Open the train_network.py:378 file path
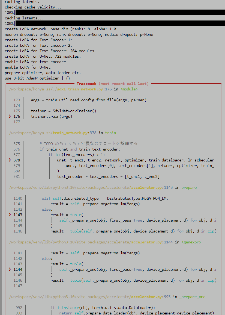Screen dimensions: 225x315 [53, 133]
